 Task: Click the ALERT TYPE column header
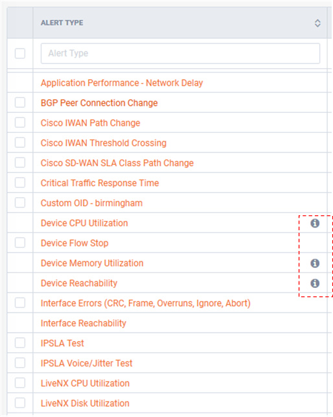[x=62, y=23]
